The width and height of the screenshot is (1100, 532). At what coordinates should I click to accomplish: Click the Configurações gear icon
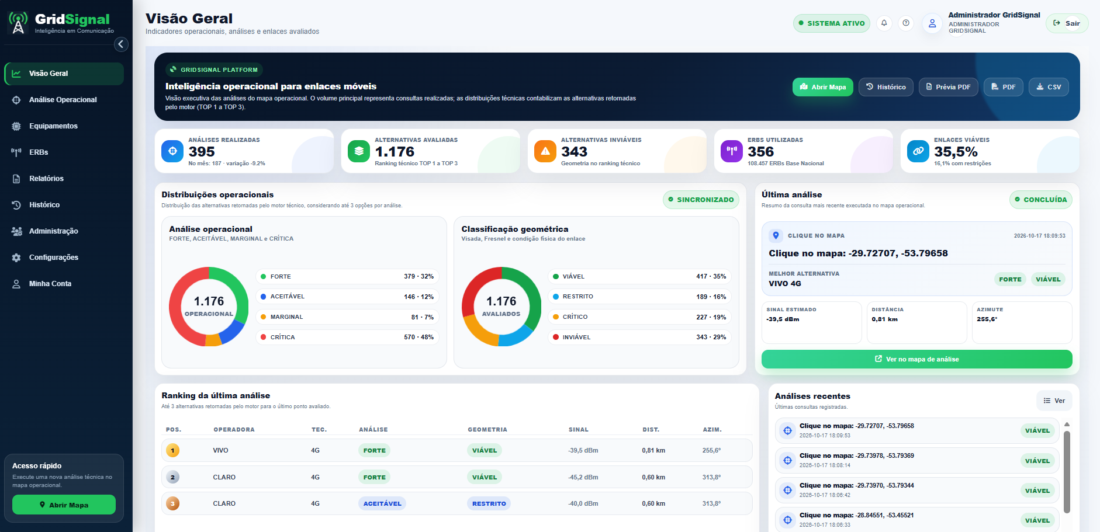(16, 258)
